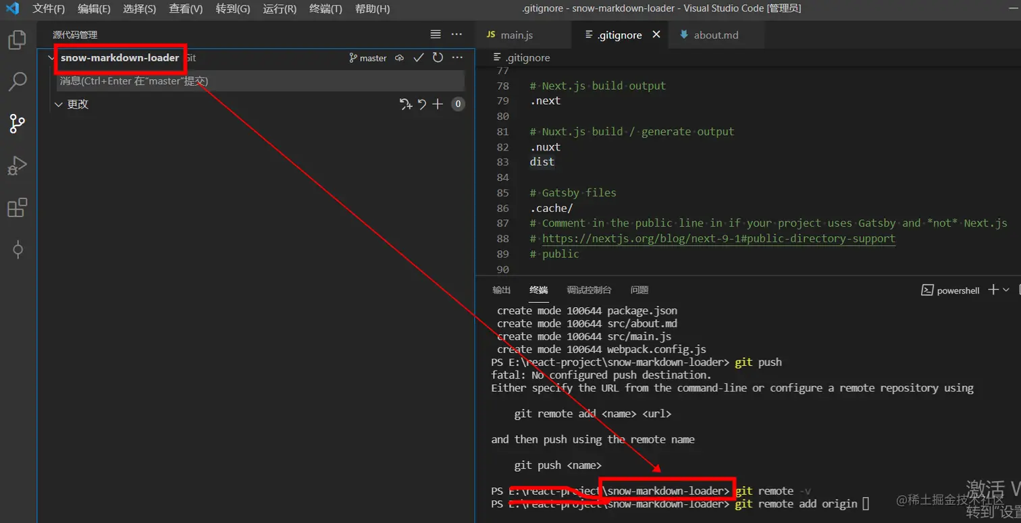Open the Explorer view in activity bar
1021x523 pixels.
(x=17, y=40)
